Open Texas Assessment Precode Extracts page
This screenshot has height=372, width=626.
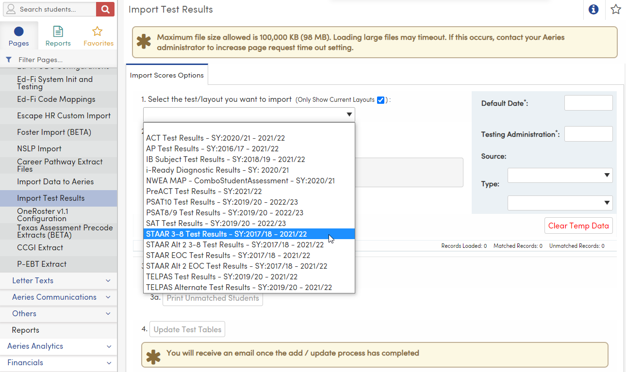tap(59, 231)
